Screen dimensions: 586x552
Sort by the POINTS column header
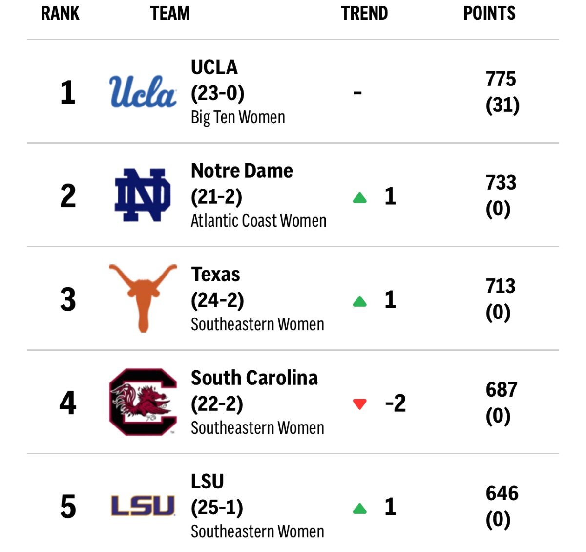[489, 13]
